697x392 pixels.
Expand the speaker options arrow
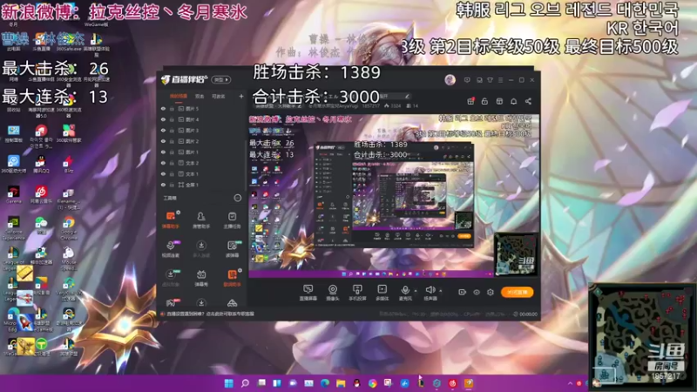tap(441, 291)
